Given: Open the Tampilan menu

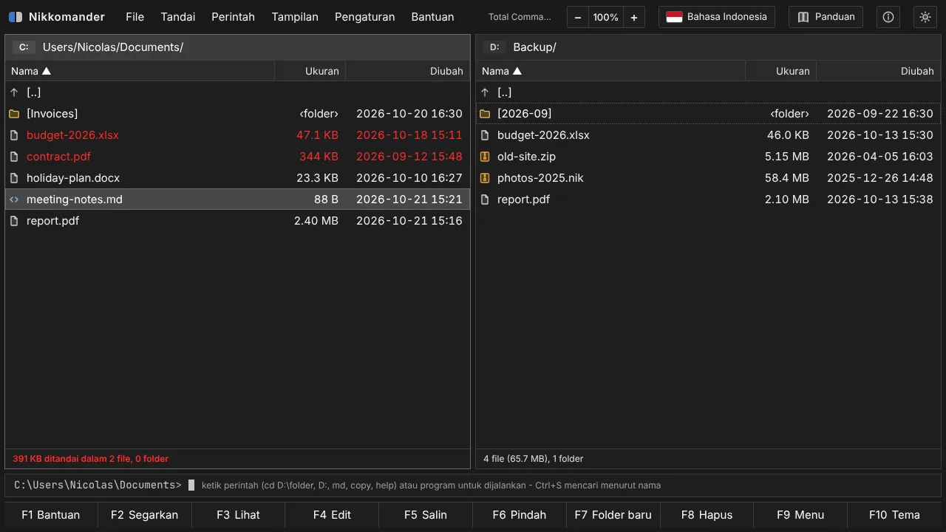Looking at the screenshot, I should 295,17.
